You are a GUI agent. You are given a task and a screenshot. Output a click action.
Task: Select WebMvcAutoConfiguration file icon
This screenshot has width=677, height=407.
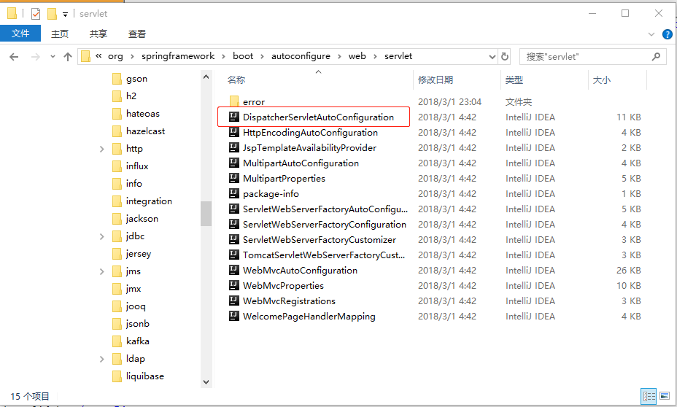point(233,270)
